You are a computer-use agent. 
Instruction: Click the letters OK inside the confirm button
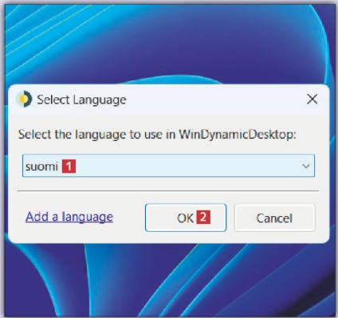click(x=185, y=218)
